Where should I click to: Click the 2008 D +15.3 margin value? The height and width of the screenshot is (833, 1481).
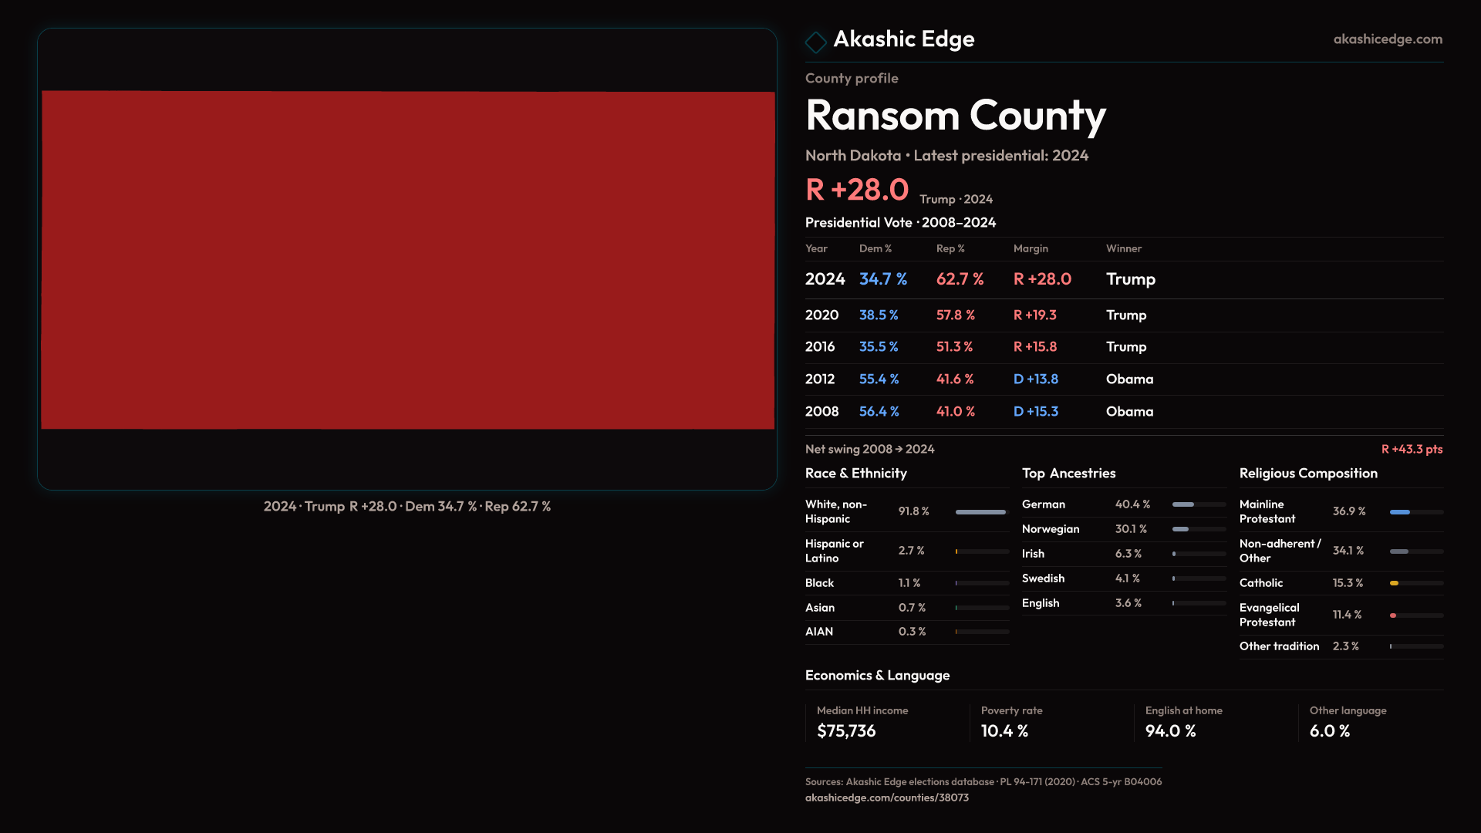click(1035, 412)
